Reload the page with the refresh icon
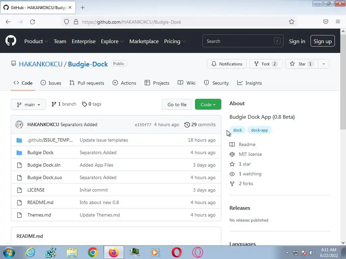This screenshot has height=259, width=346. pos(32,22)
